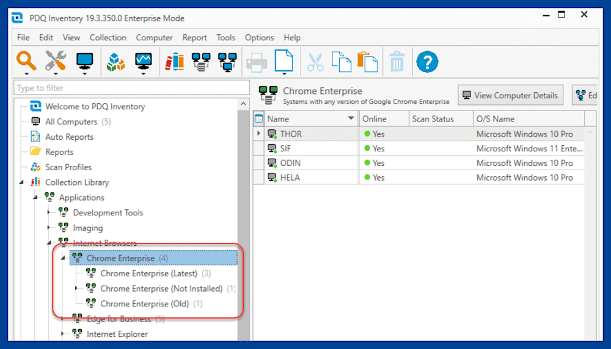Screen dimensions: 611x349
Task: Open dropdown arrow under blue monitor icon
Action: coord(84,74)
